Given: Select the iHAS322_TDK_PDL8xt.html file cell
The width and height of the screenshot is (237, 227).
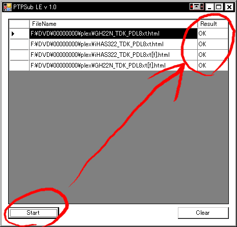Looking at the screenshot, I should (114, 44).
